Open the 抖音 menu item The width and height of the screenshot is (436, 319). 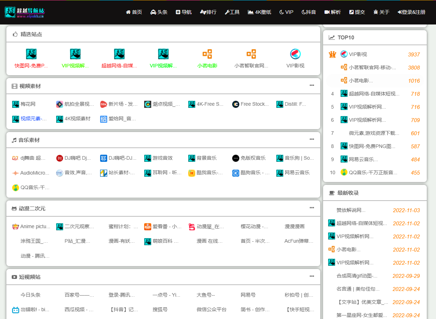click(x=309, y=12)
